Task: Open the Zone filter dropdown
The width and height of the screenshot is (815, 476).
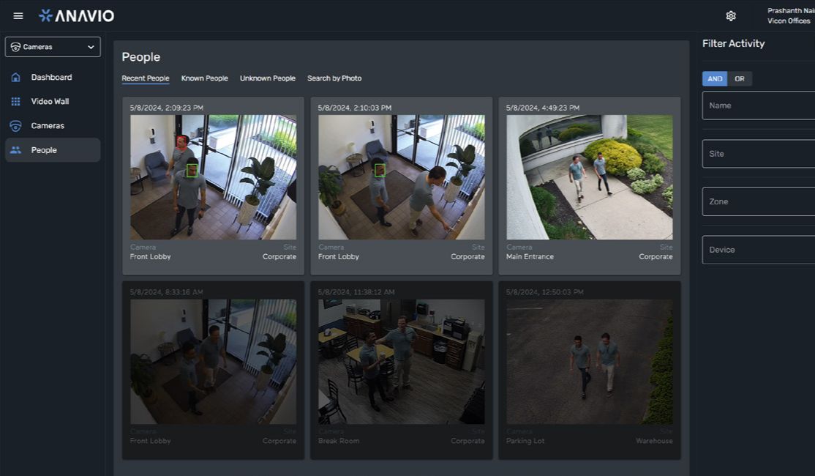Action: 758,201
